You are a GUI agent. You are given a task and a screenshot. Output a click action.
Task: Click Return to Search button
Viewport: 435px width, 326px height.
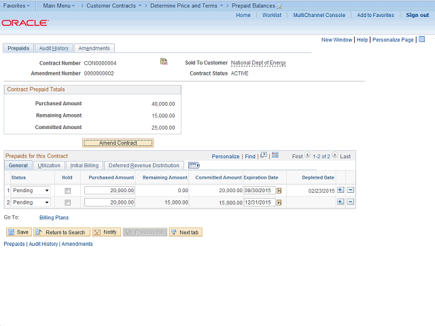tap(62, 232)
